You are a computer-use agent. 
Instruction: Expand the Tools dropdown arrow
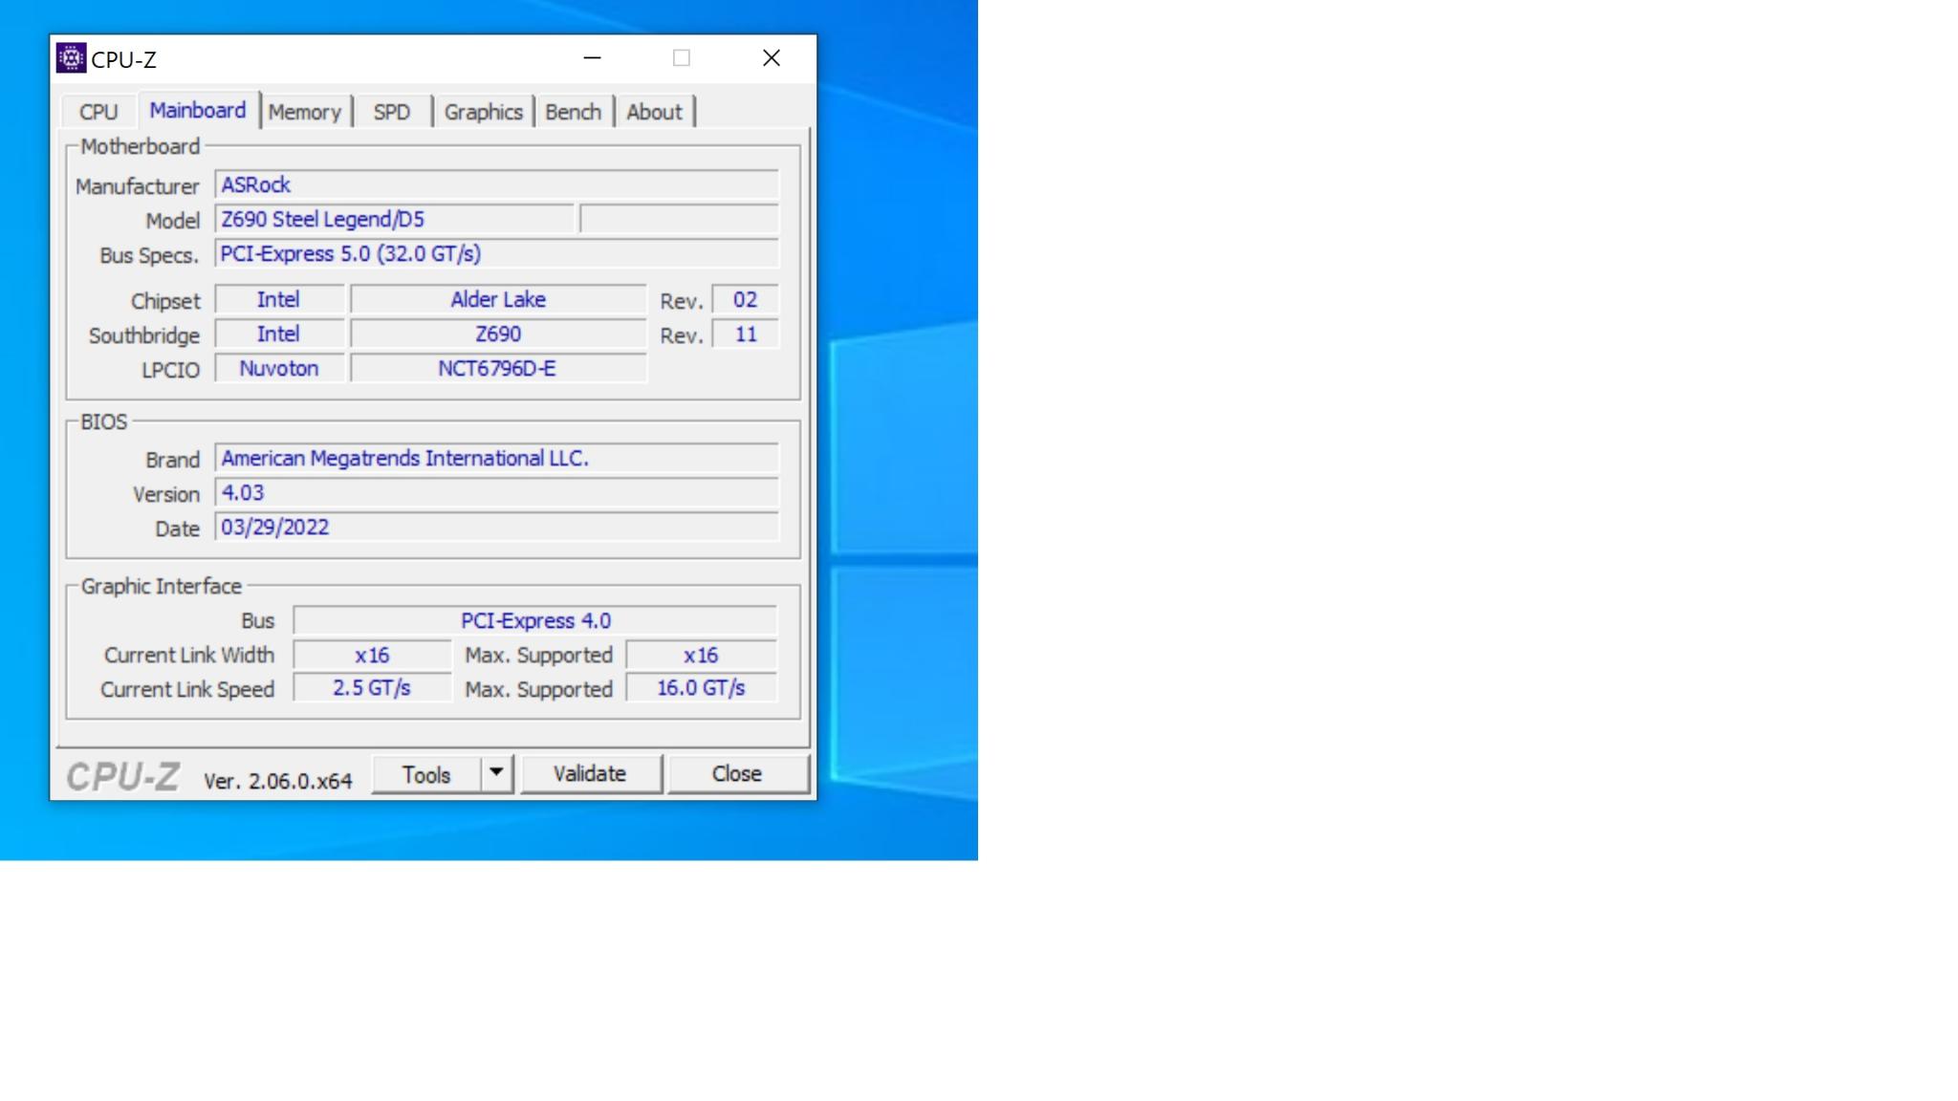point(496,773)
